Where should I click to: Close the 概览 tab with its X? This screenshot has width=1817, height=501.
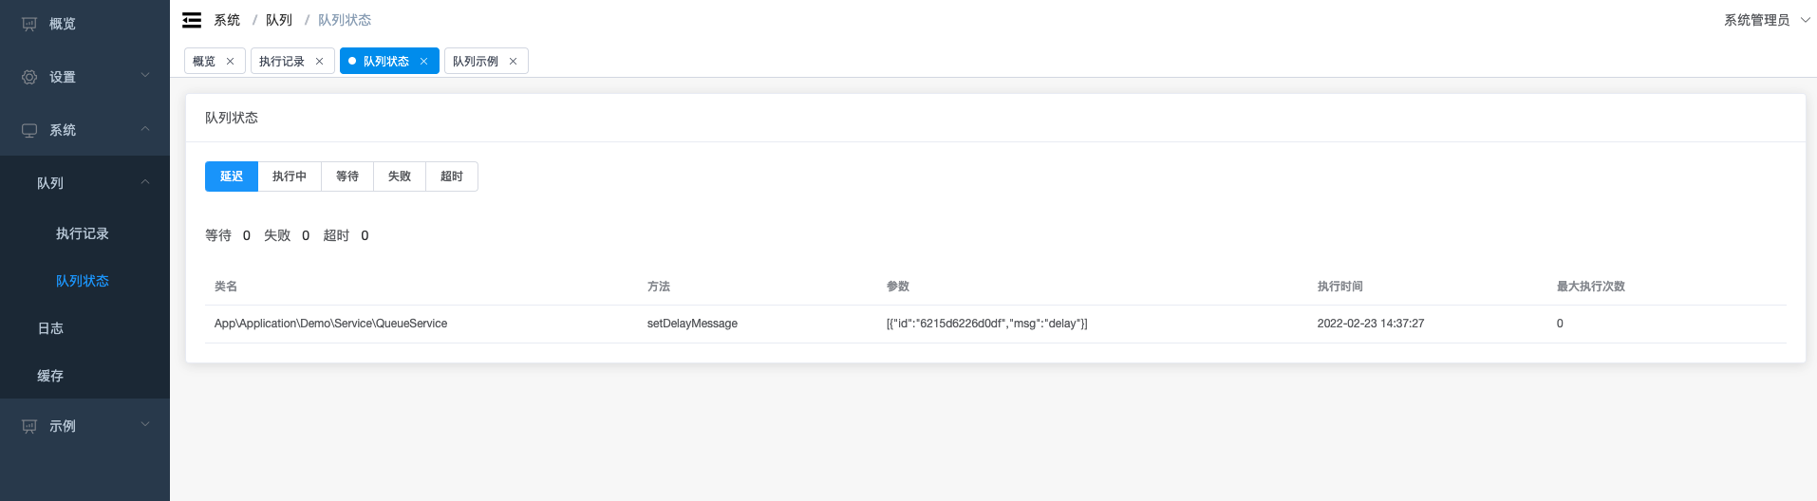pyautogui.click(x=230, y=62)
